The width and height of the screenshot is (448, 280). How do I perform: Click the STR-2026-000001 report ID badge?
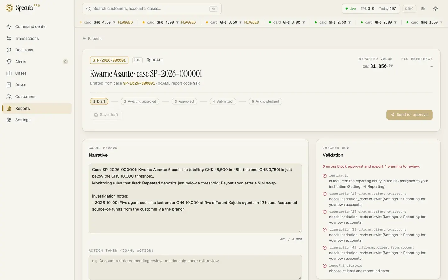click(x=109, y=60)
